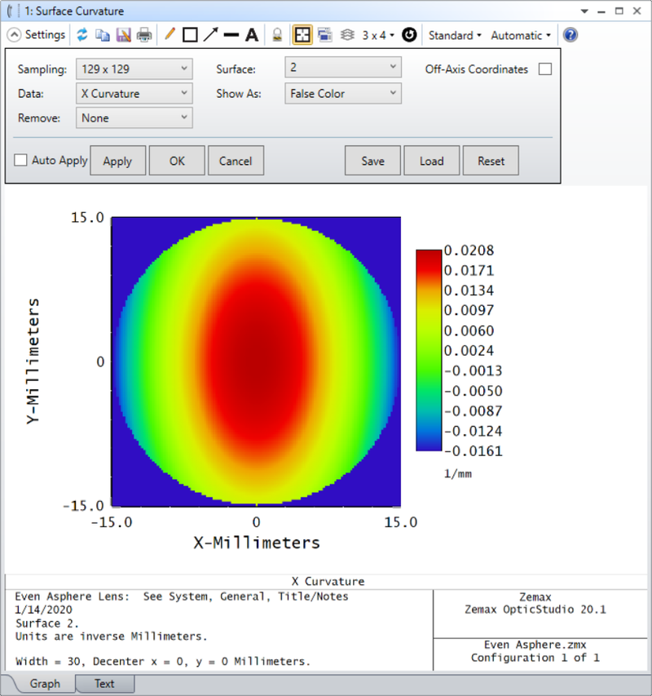Click the Apply button

[x=117, y=161]
